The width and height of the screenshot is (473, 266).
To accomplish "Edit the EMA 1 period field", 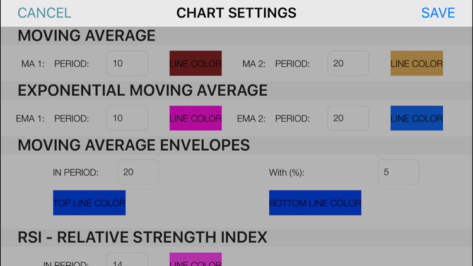I will pos(127,119).
